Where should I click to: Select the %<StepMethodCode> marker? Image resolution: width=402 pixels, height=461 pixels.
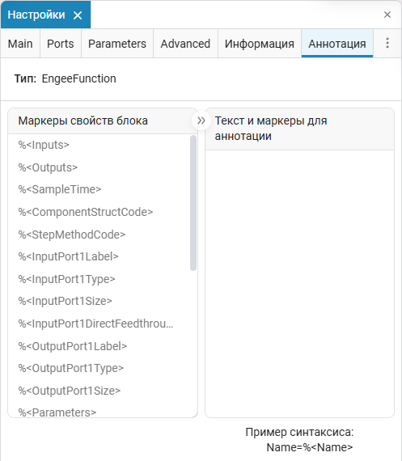[x=72, y=235]
